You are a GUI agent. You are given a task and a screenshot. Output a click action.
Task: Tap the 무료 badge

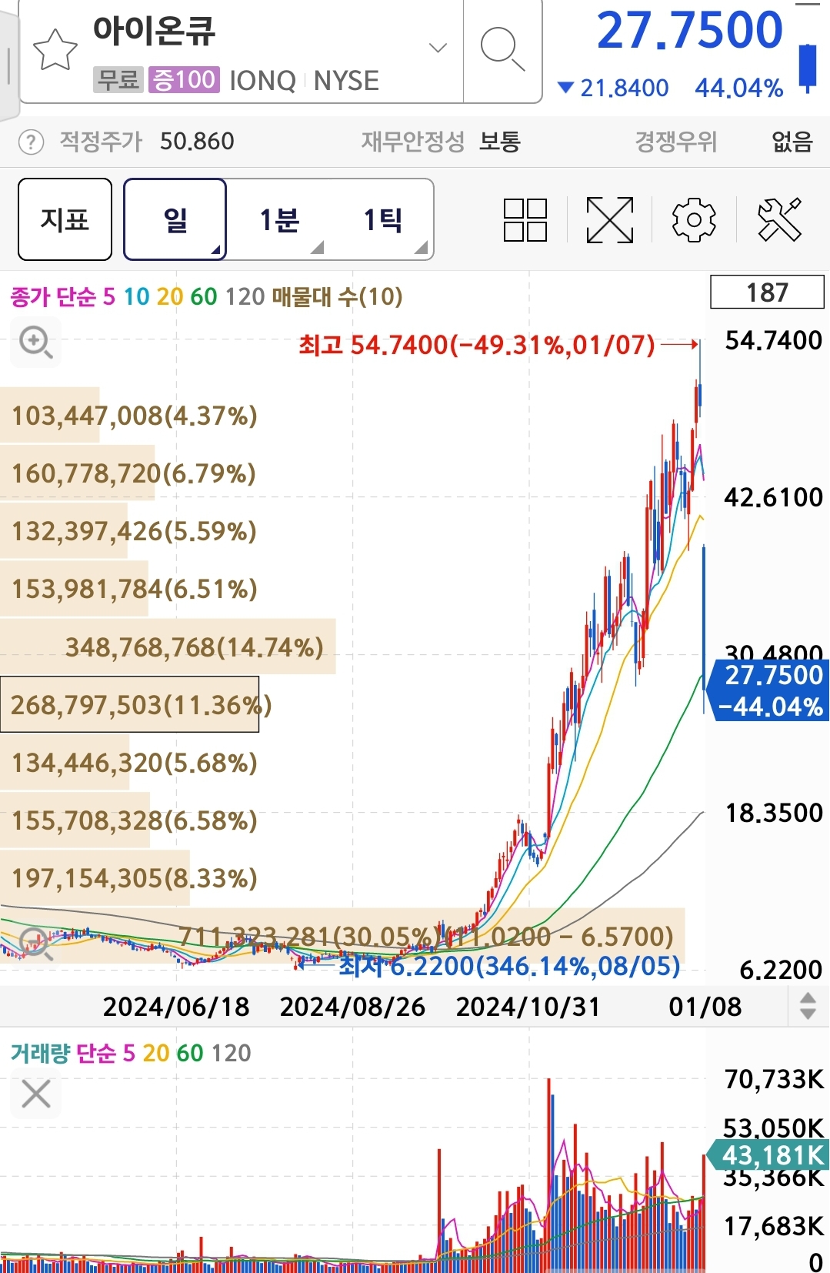point(118,79)
